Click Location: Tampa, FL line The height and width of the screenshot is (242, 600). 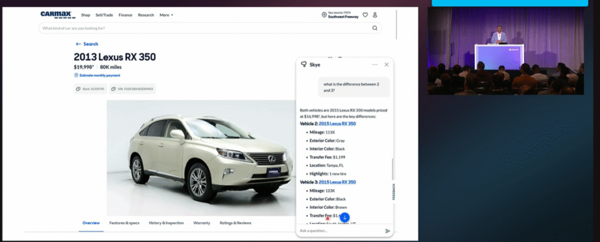coord(326,165)
